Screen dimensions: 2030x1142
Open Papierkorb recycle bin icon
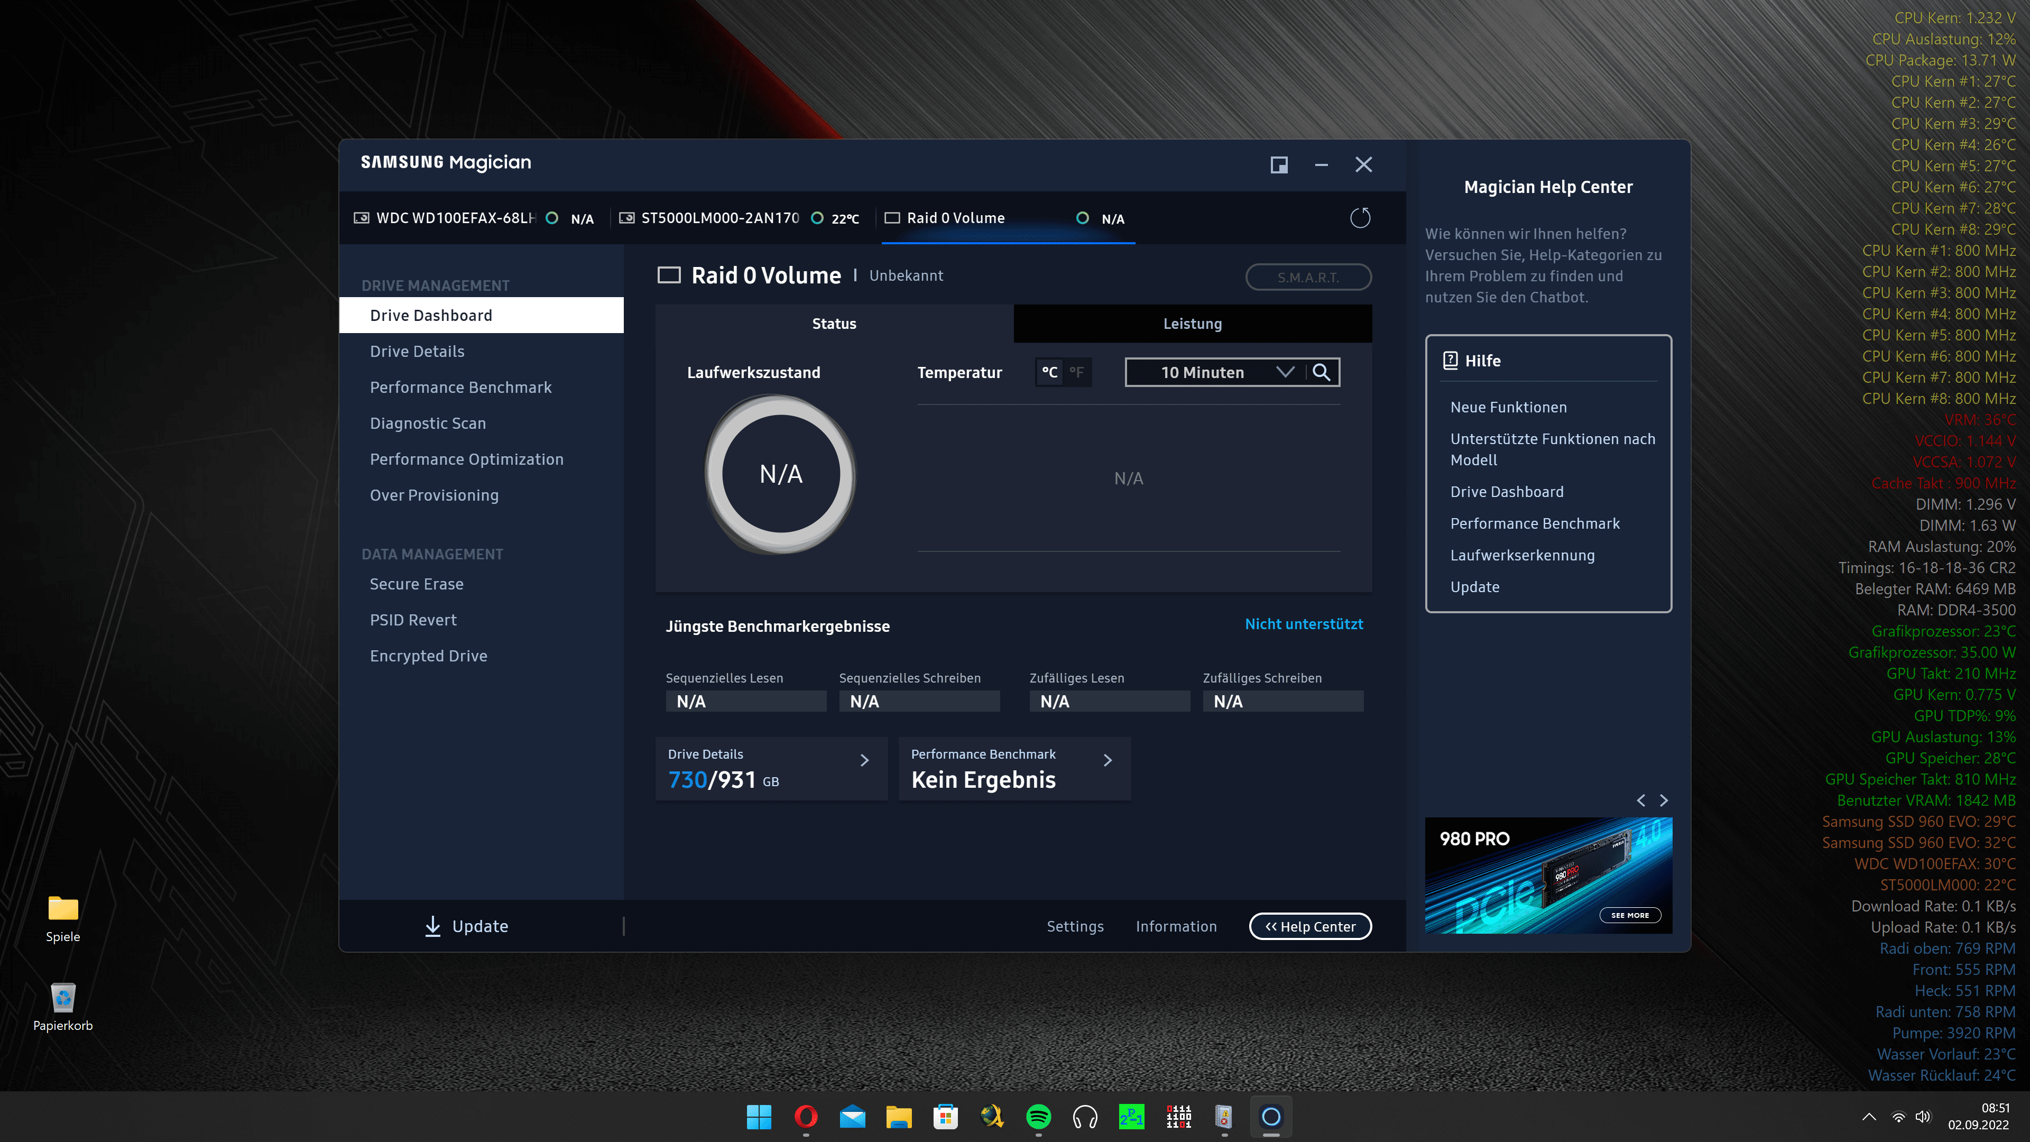click(x=63, y=1007)
